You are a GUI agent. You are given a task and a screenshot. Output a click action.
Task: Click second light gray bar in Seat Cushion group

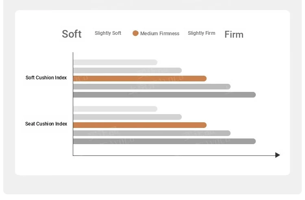[128, 117]
